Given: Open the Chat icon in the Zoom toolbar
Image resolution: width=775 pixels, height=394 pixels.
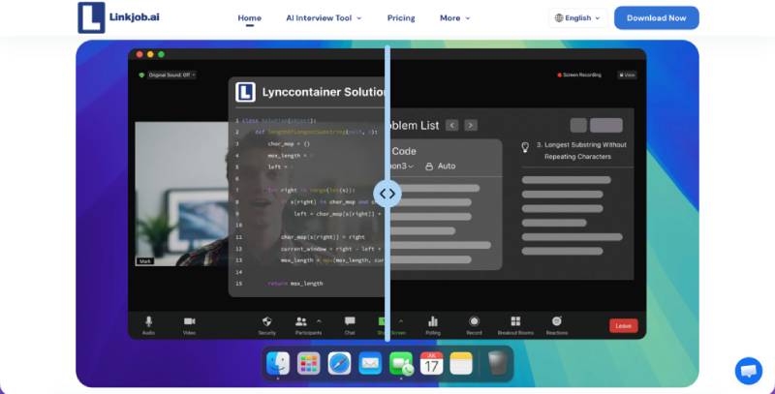Looking at the screenshot, I should coord(350,321).
